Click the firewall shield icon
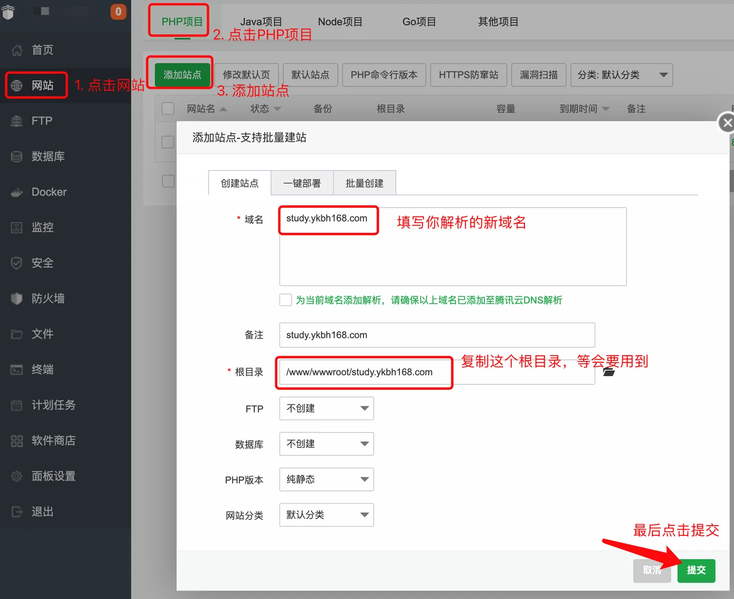 [x=17, y=298]
